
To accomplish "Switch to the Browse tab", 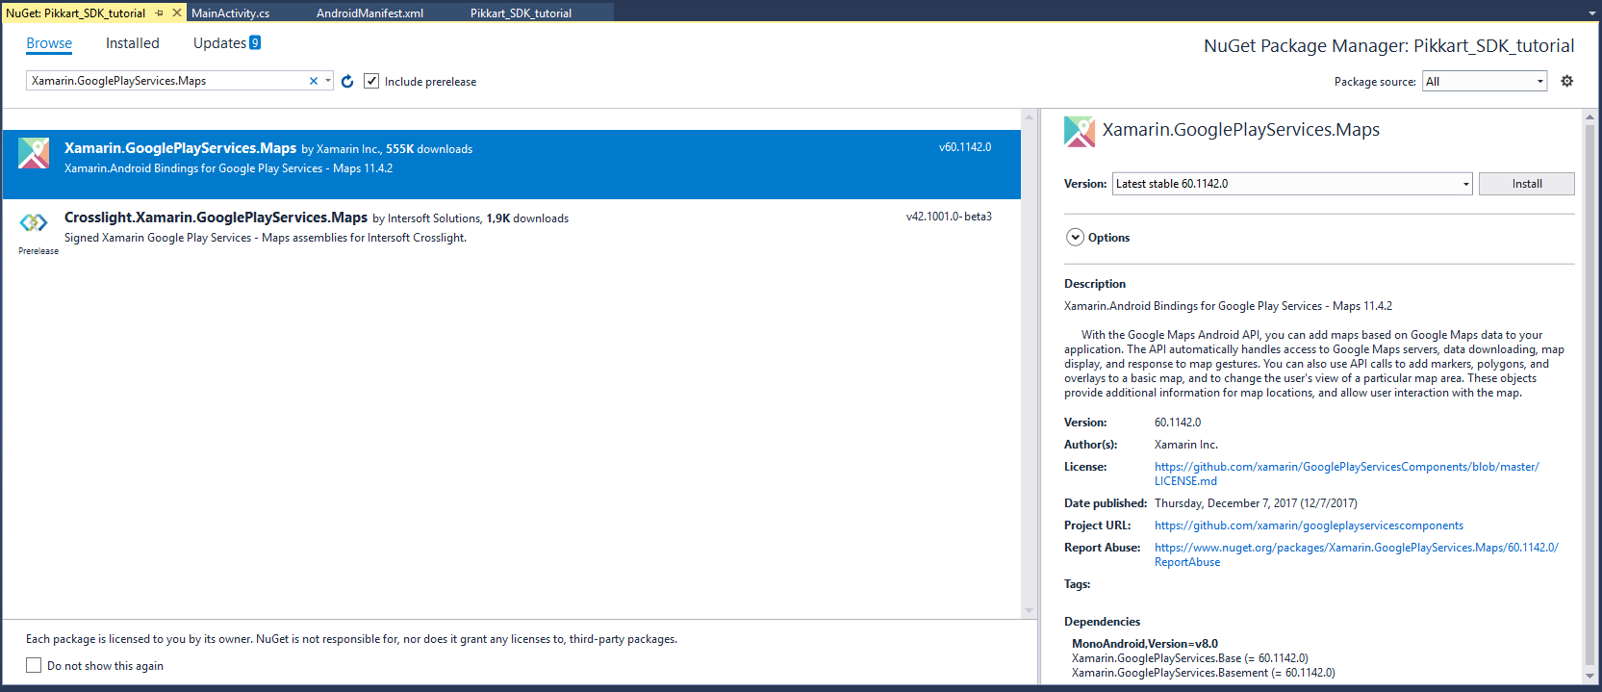I will [49, 43].
